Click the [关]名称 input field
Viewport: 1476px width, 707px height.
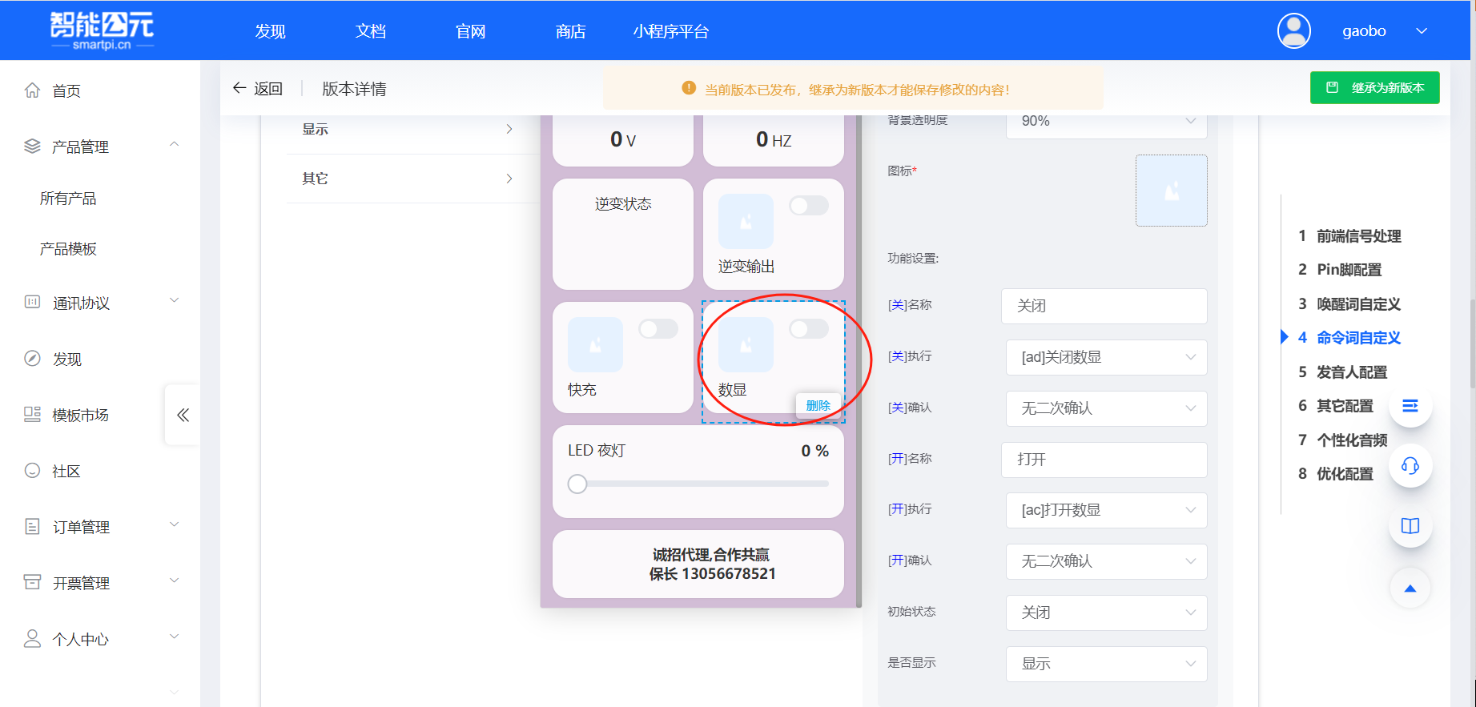click(1104, 306)
